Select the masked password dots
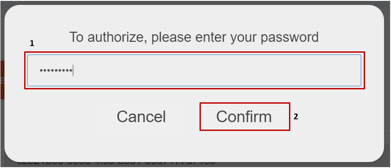 [x=56, y=71]
